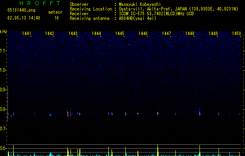This screenshot has height=156, width=245.
Task: Click the date stamp 02.05.13 14:40
Action: point(24,18)
